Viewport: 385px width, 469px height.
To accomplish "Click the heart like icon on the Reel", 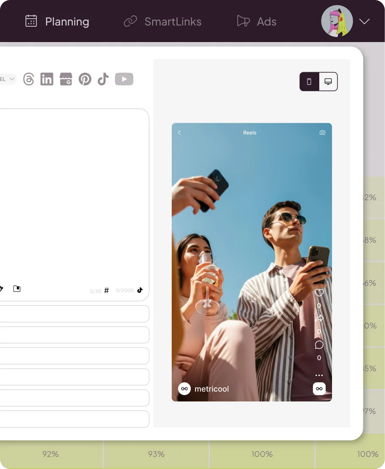I will click(x=319, y=293).
